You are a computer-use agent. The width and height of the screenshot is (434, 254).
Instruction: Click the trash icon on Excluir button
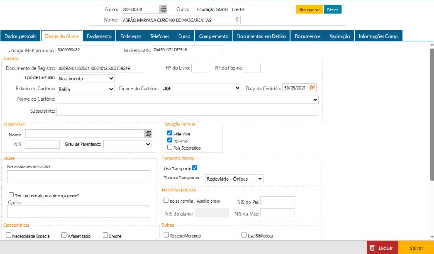coord(372,248)
